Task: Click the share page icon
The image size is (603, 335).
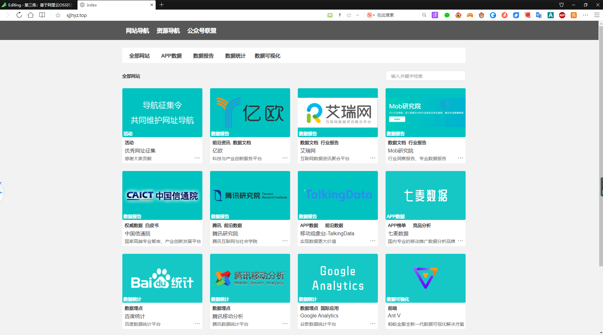Action: click(x=349, y=15)
